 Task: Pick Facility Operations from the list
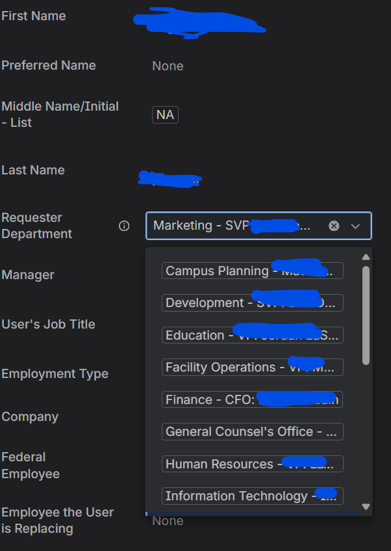click(253, 367)
